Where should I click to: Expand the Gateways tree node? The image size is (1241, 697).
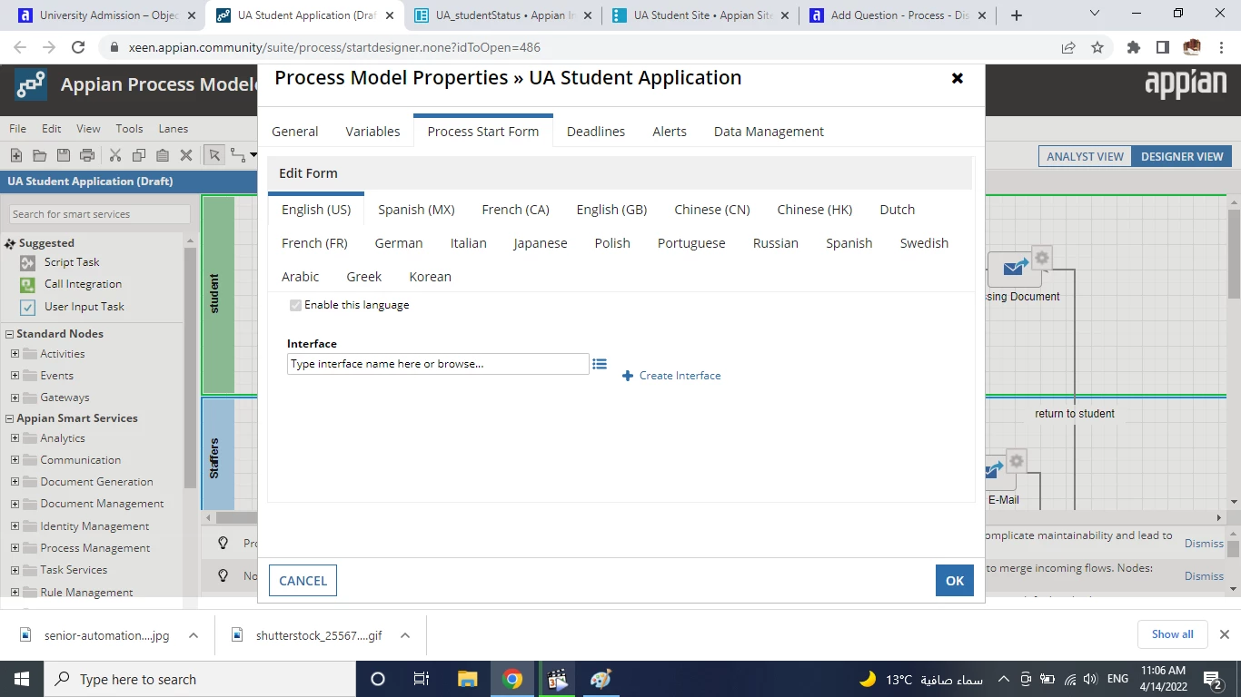(15, 398)
